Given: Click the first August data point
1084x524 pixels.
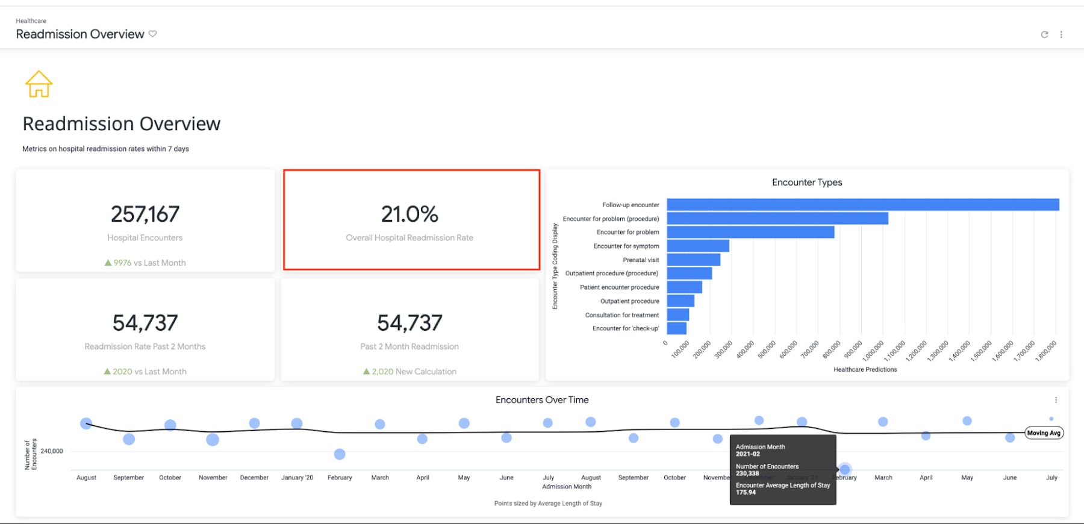Looking at the screenshot, I should pyautogui.click(x=86, y=423).
